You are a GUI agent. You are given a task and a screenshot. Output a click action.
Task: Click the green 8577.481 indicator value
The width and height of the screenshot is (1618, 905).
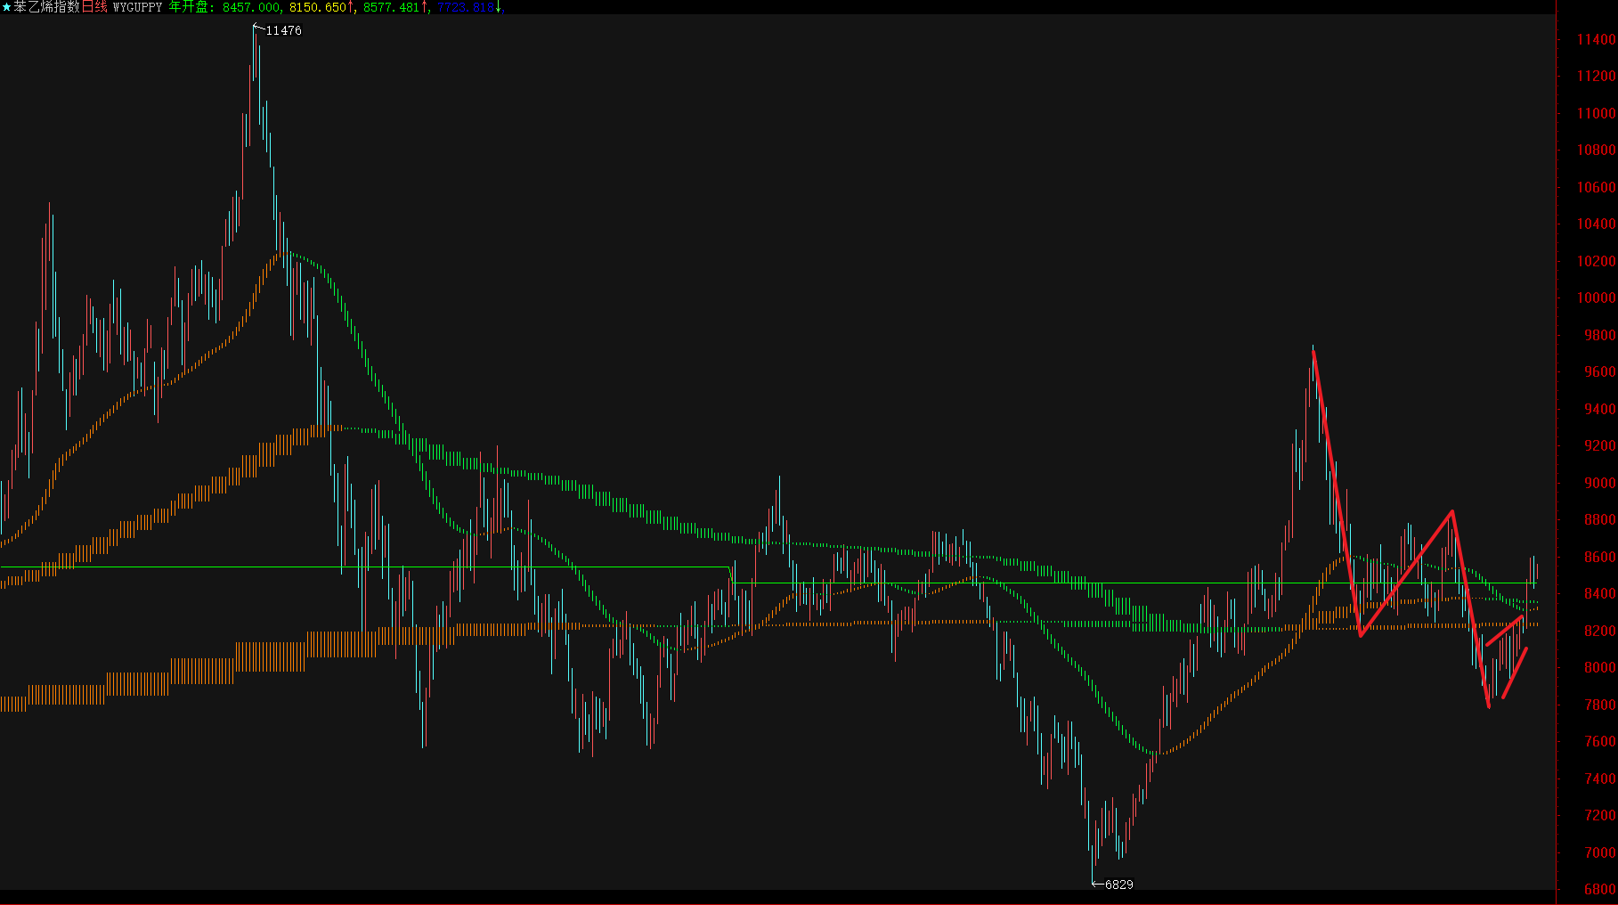coord(391,7)
